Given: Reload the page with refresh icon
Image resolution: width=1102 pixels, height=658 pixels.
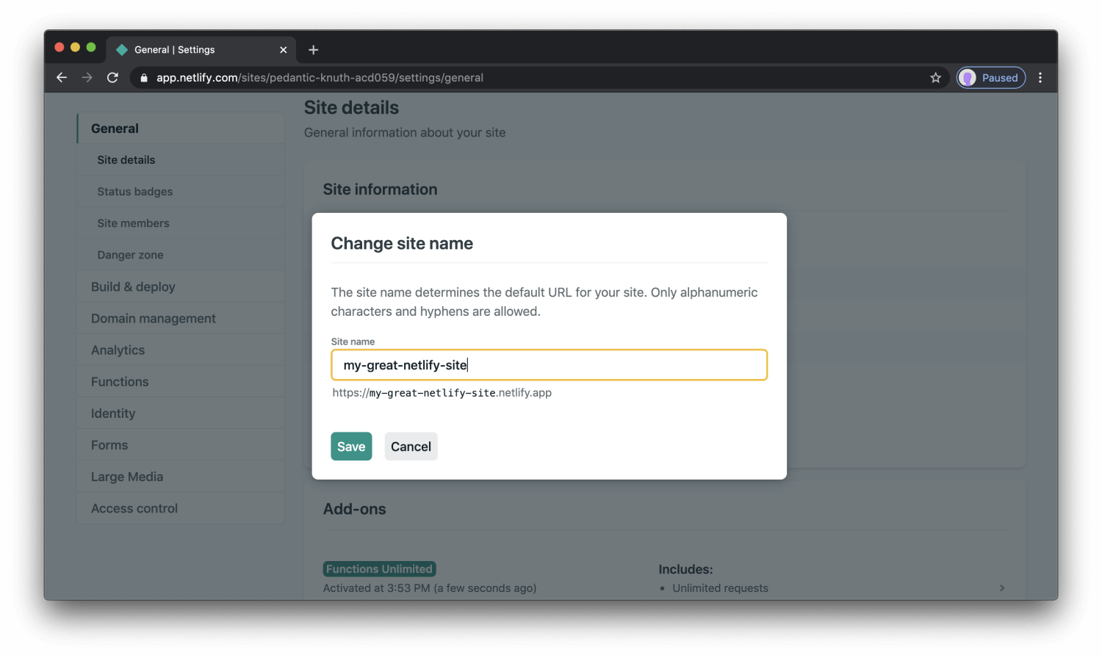Looking at the screenshot, I should 112,78.
